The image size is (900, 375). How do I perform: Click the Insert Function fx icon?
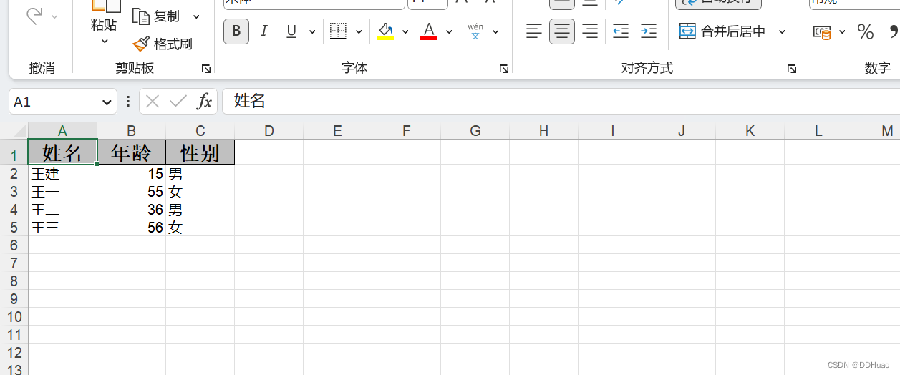click(x=205, y=102)
